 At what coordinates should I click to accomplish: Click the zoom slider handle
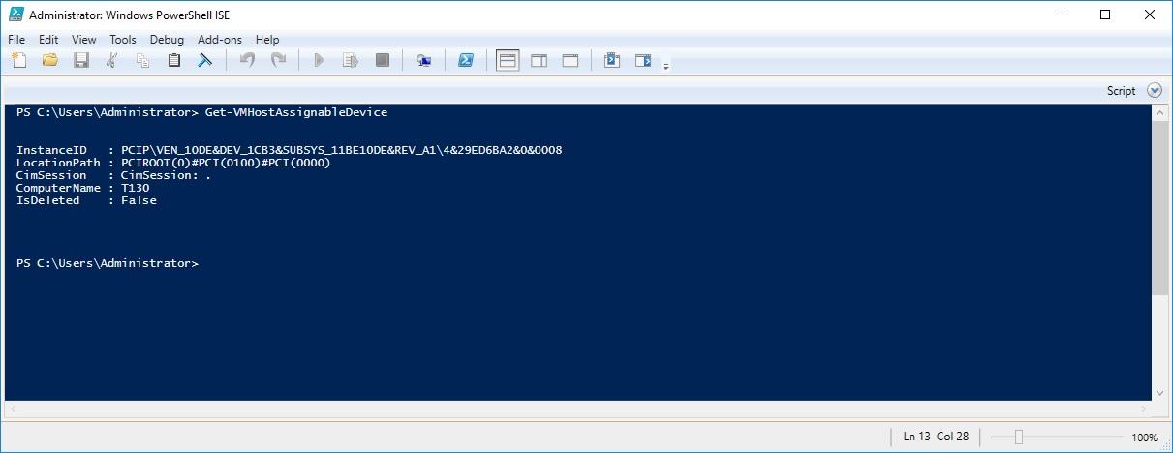pyautogui.click(x=1019, y=437)
